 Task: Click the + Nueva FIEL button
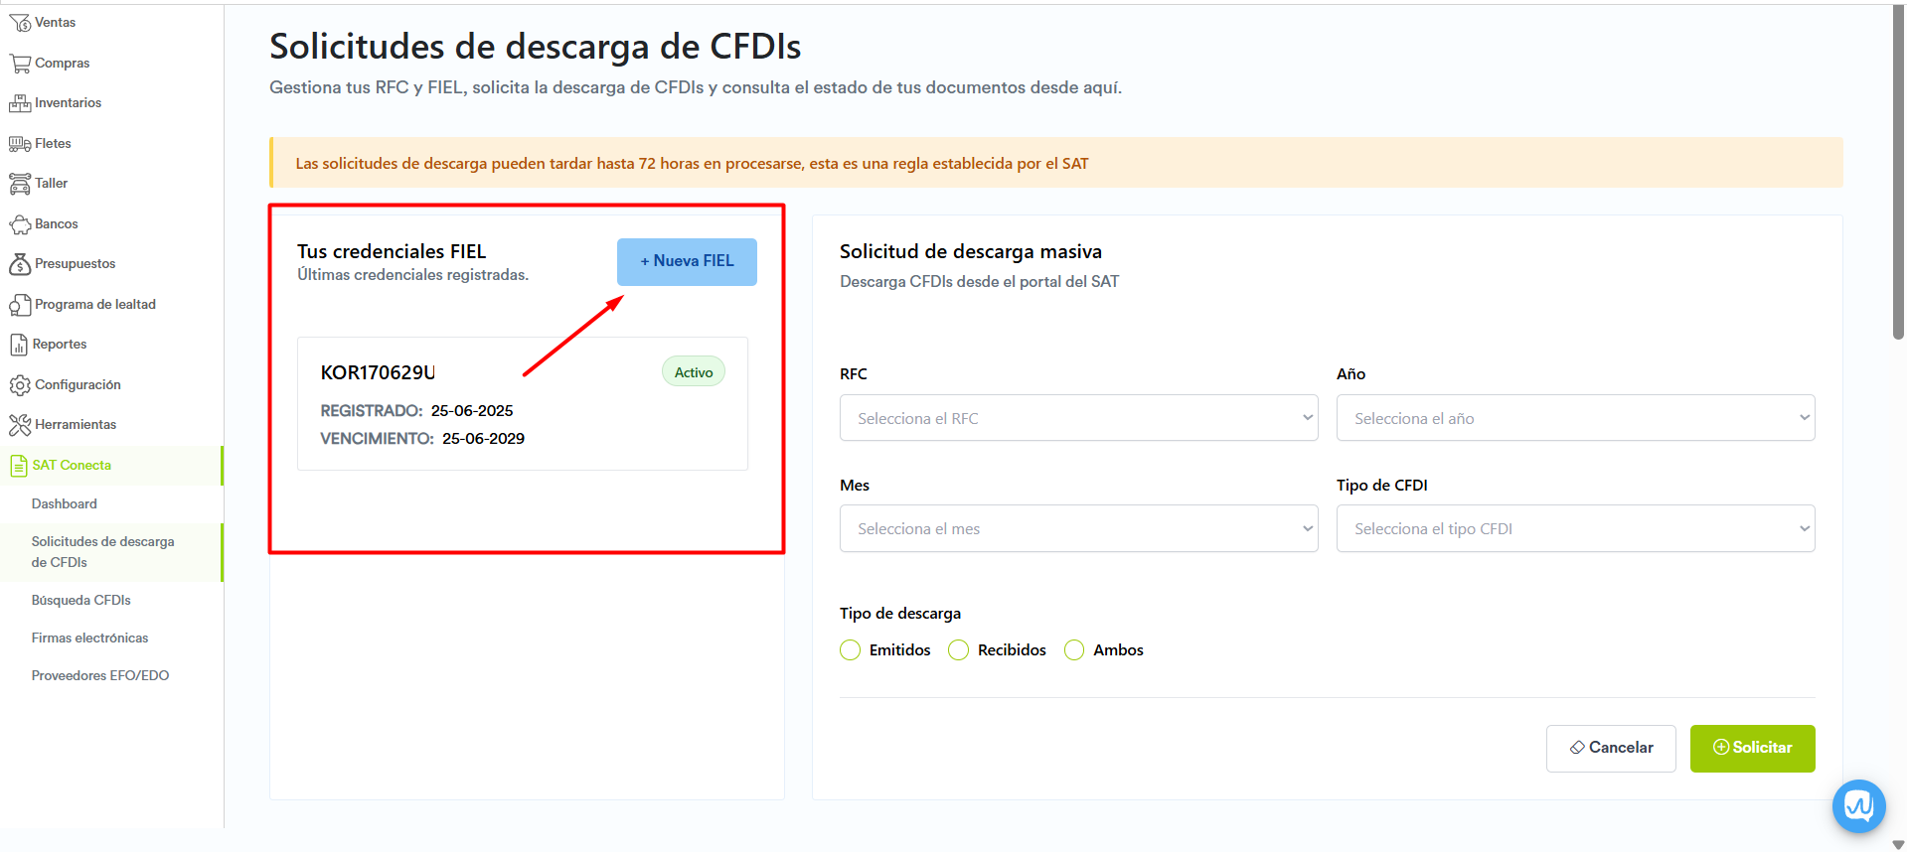687,262
